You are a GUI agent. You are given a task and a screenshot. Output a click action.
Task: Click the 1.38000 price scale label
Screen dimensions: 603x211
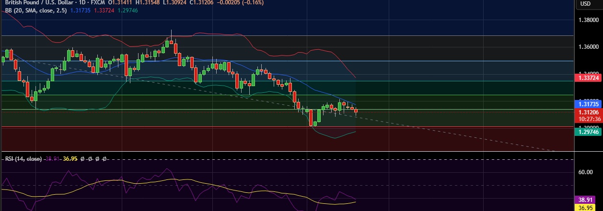tap(588, 20)
